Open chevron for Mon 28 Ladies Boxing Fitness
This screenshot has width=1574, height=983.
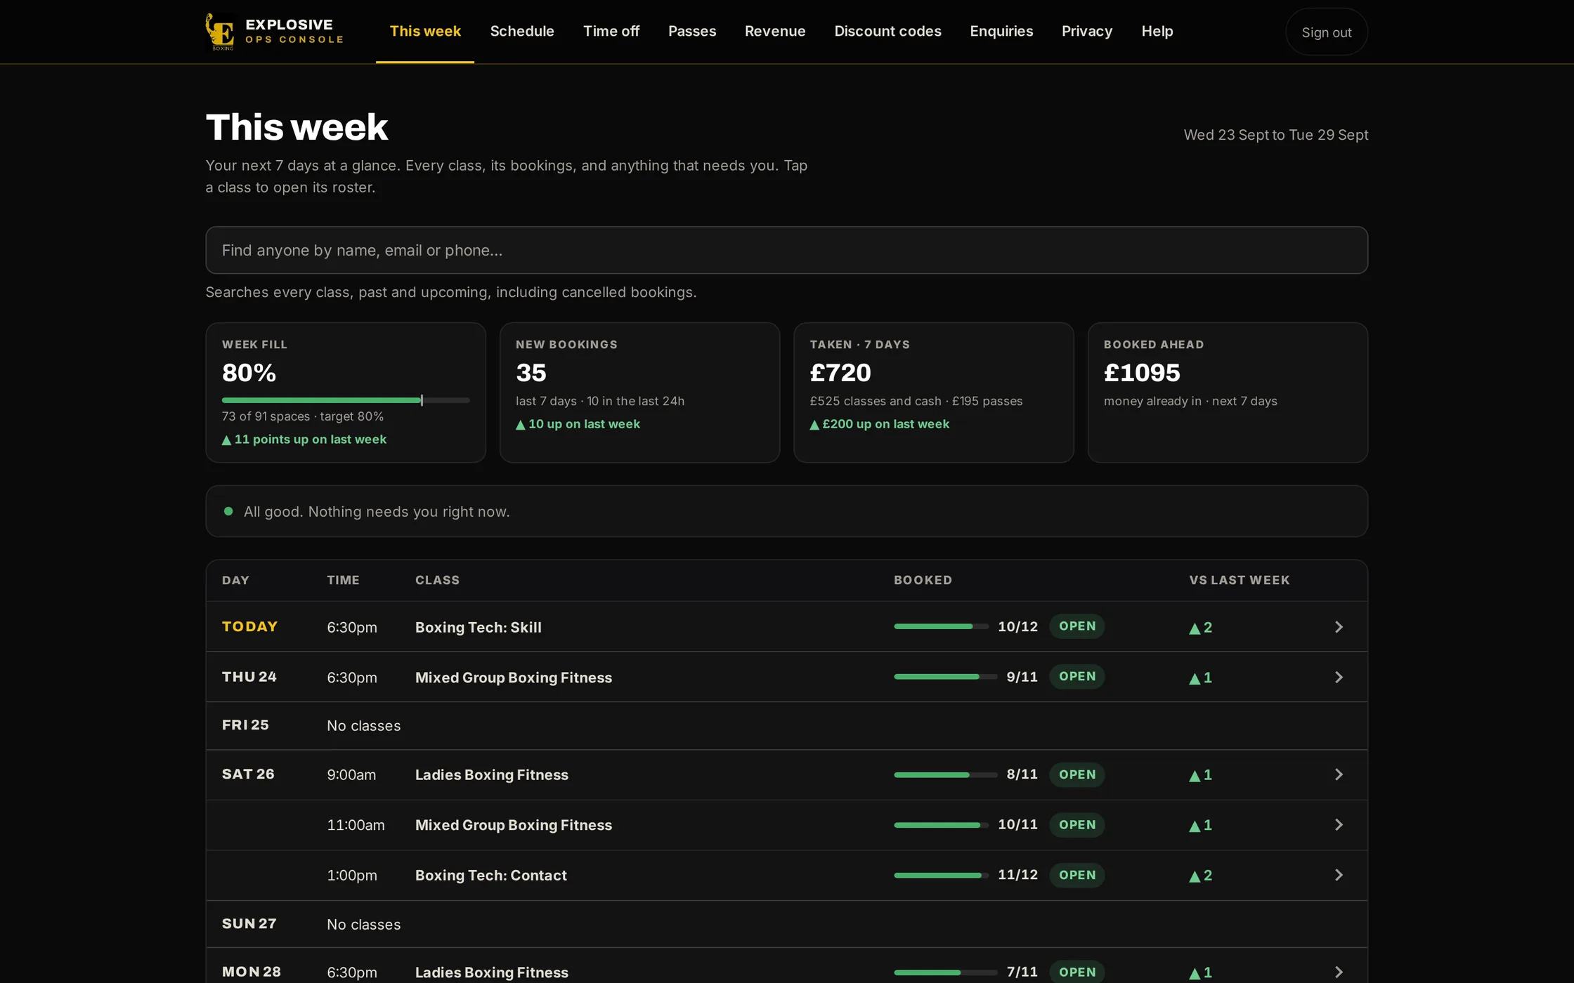coord(1339,972)
